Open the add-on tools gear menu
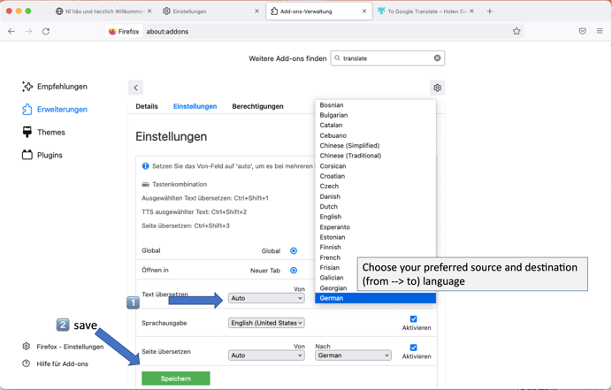612x390 pixels. click(437, 88)
